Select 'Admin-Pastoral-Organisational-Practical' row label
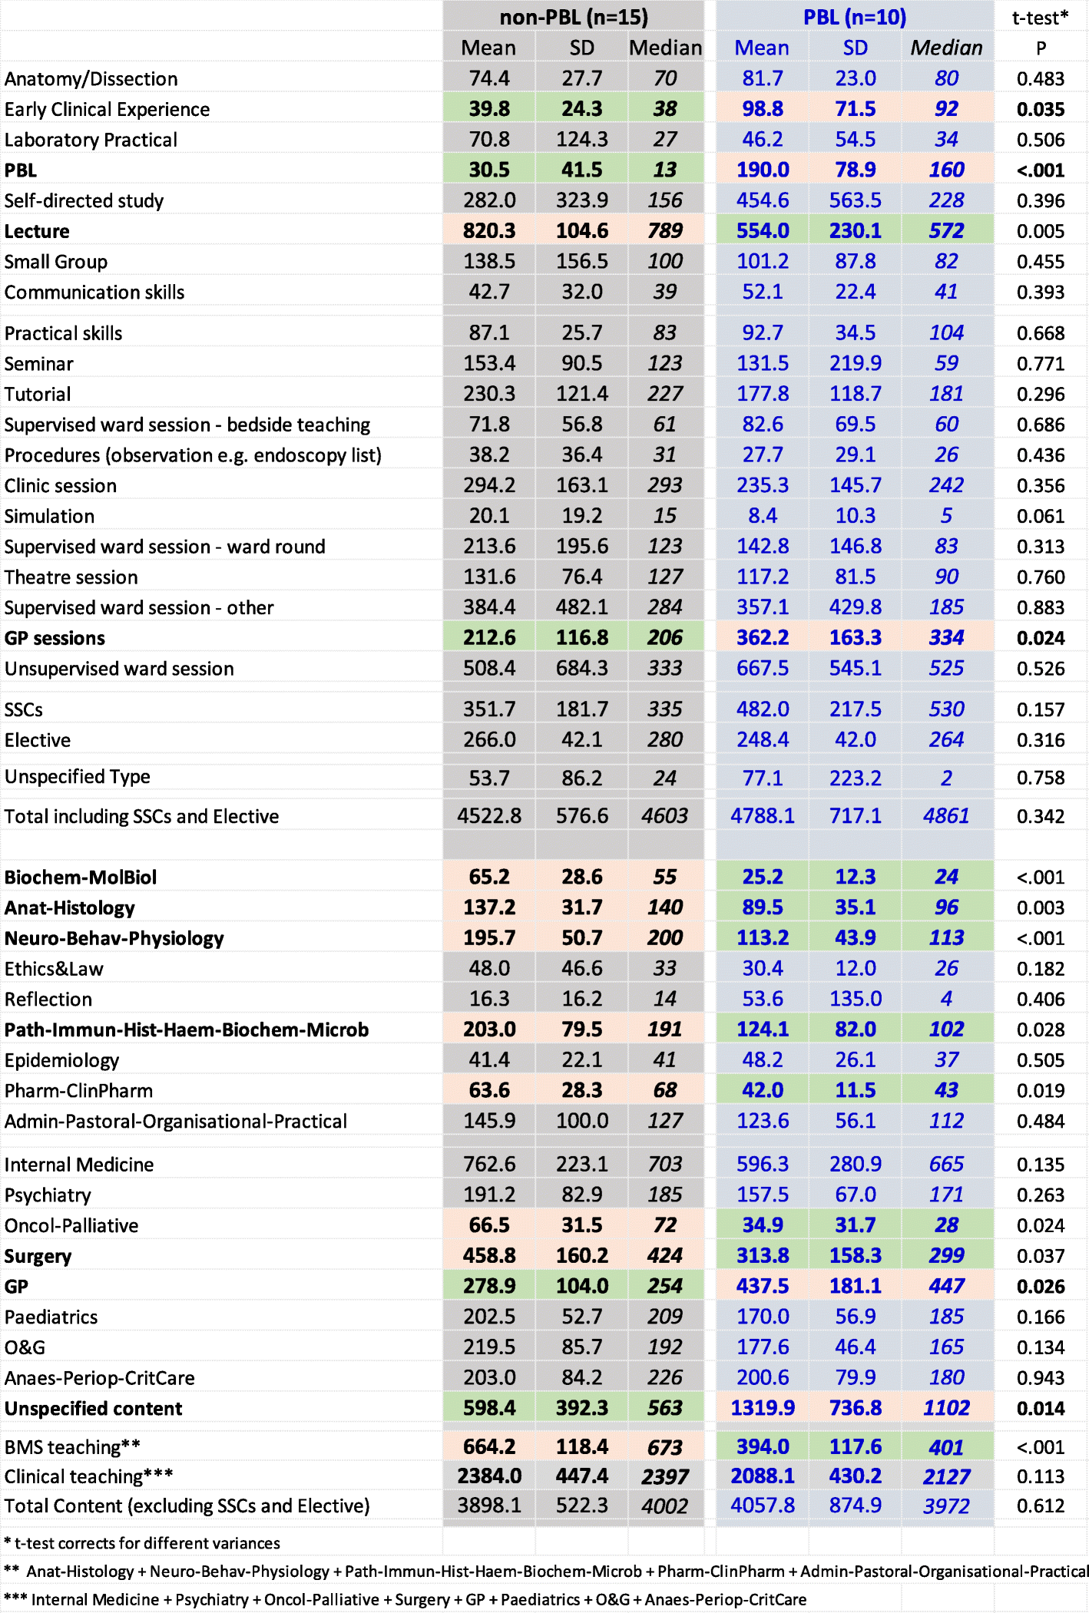The height and width of the screenshot is (1613, 1089). coord(176,1122)
